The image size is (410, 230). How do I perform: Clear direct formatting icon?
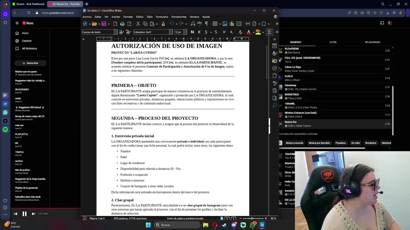click(240, 32)
